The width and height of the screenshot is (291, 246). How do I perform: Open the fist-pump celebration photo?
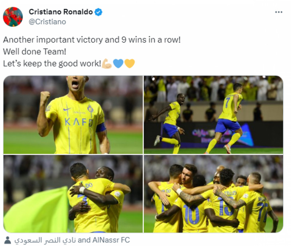73,115
